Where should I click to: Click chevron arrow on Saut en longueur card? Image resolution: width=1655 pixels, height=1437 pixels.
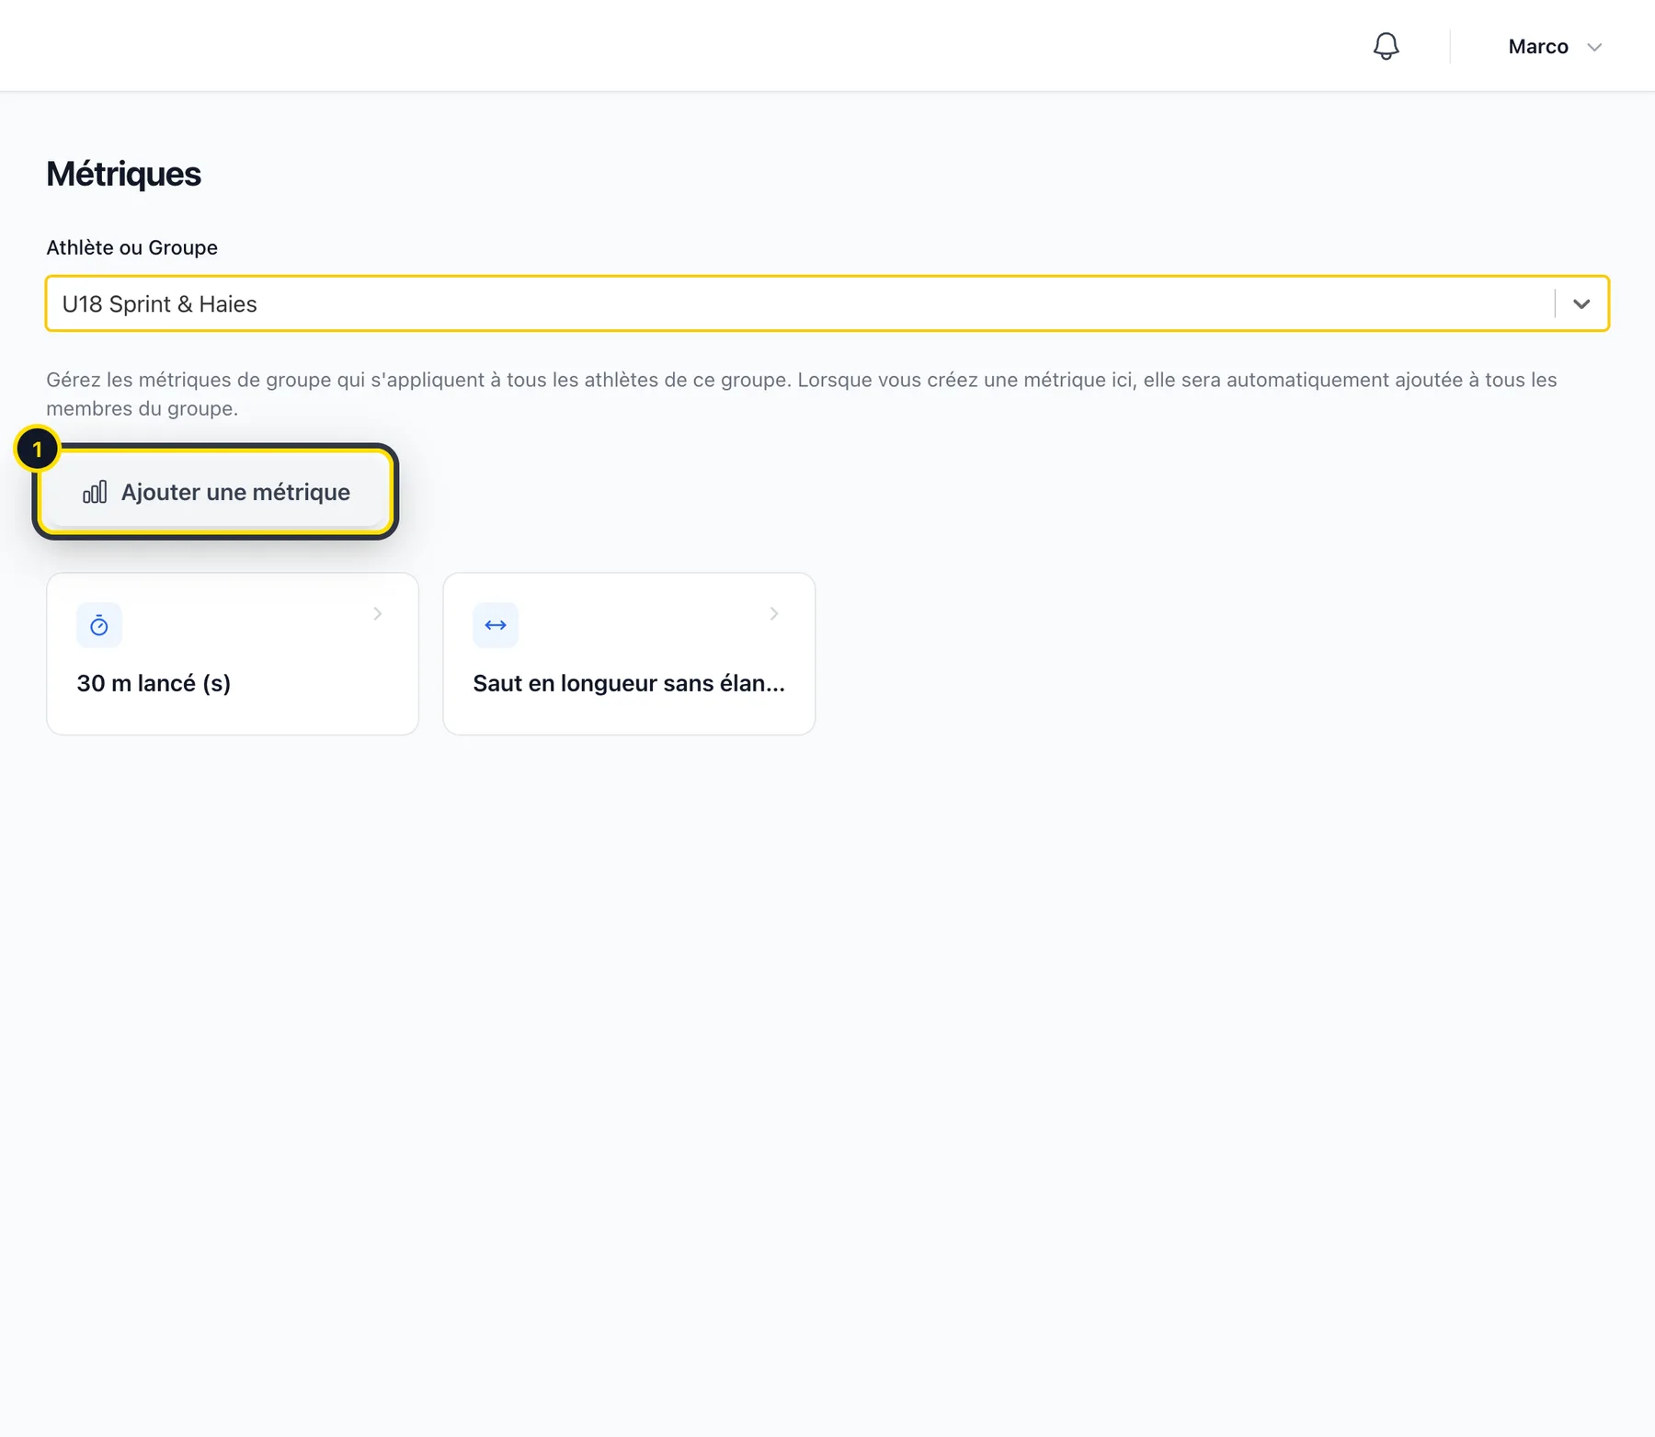click(773, 613)
